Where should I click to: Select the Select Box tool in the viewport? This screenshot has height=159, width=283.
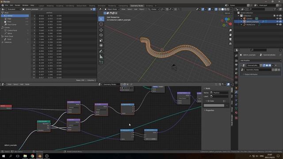tap(101, 19)
